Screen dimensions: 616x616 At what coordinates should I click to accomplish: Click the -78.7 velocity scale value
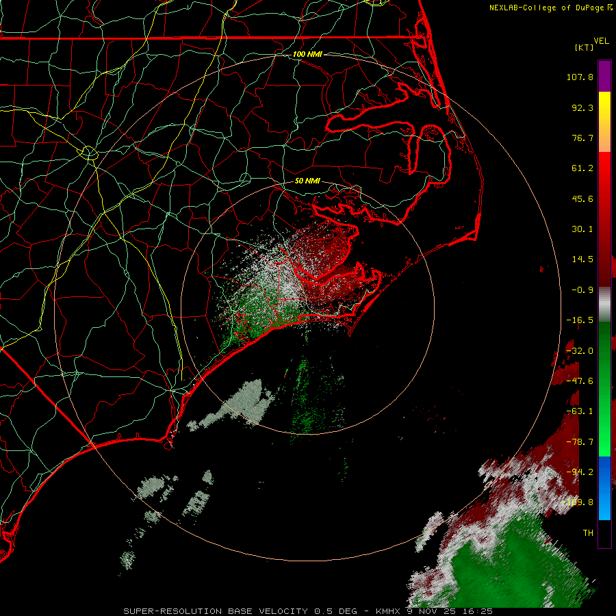pos(580,442)
